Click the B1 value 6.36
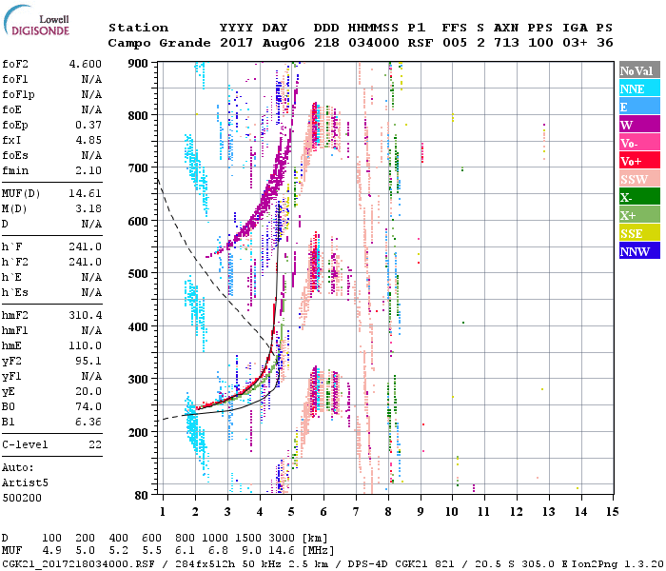Viewport: 666px width, 571px height. pos(88,422)
